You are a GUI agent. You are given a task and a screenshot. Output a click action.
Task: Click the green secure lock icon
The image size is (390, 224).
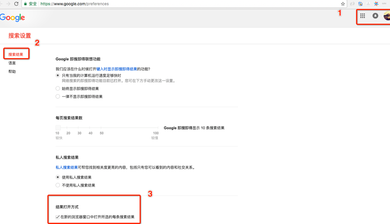tap(25, 4)
